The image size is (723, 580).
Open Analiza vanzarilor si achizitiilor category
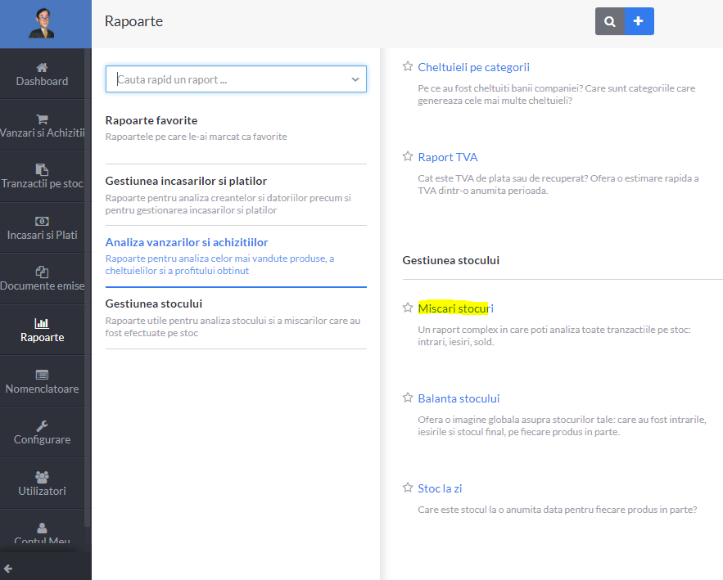(236, 256)
